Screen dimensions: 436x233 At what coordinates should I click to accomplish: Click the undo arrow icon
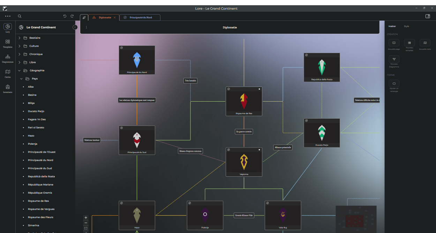pos(65,16)
